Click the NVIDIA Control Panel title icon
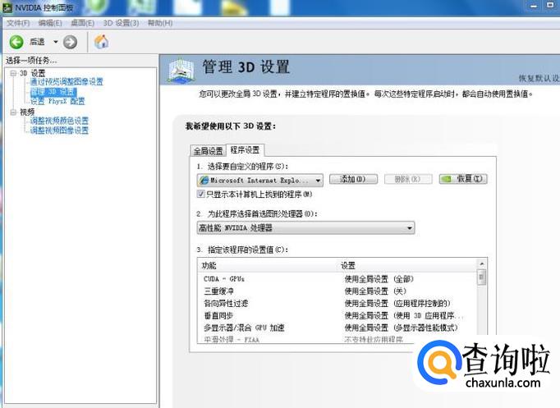The image size is (560, 408). [x=7, y=7]
